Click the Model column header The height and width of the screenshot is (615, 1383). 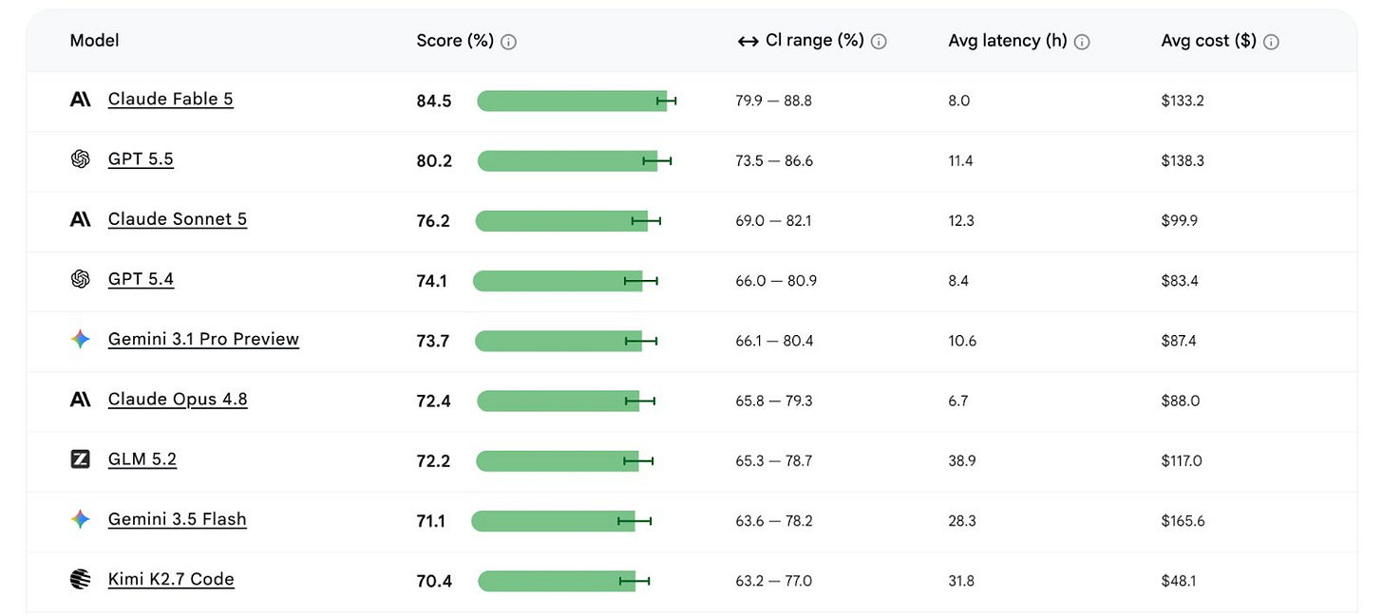(x=94, y=41)
